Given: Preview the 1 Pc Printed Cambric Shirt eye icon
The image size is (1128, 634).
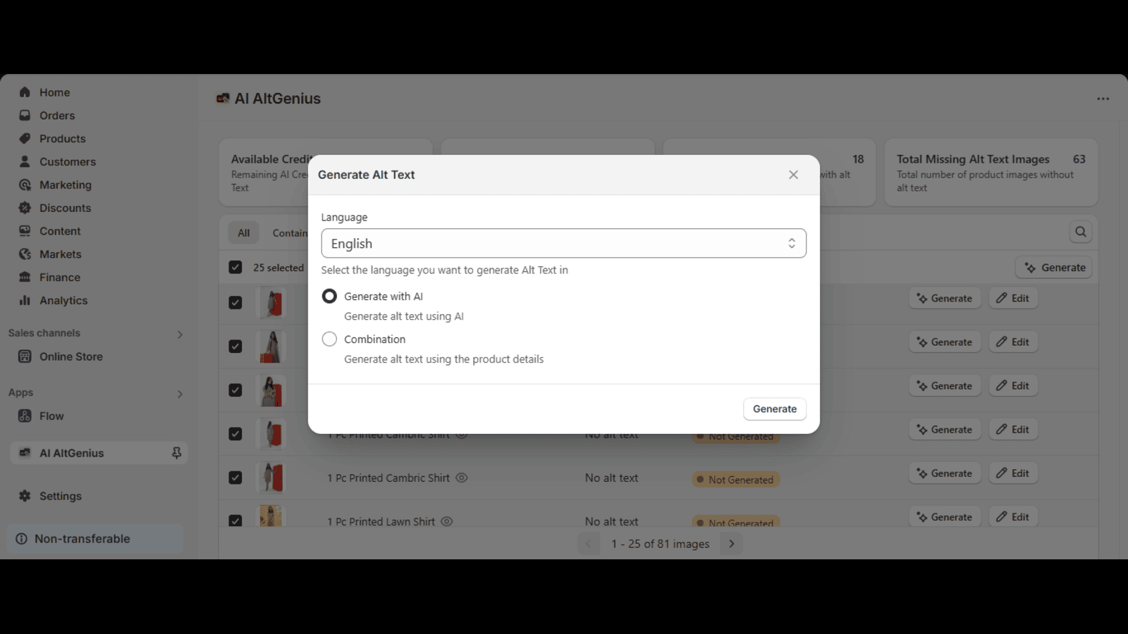Looking at the screenshot, I should click(x=462, y=478).
